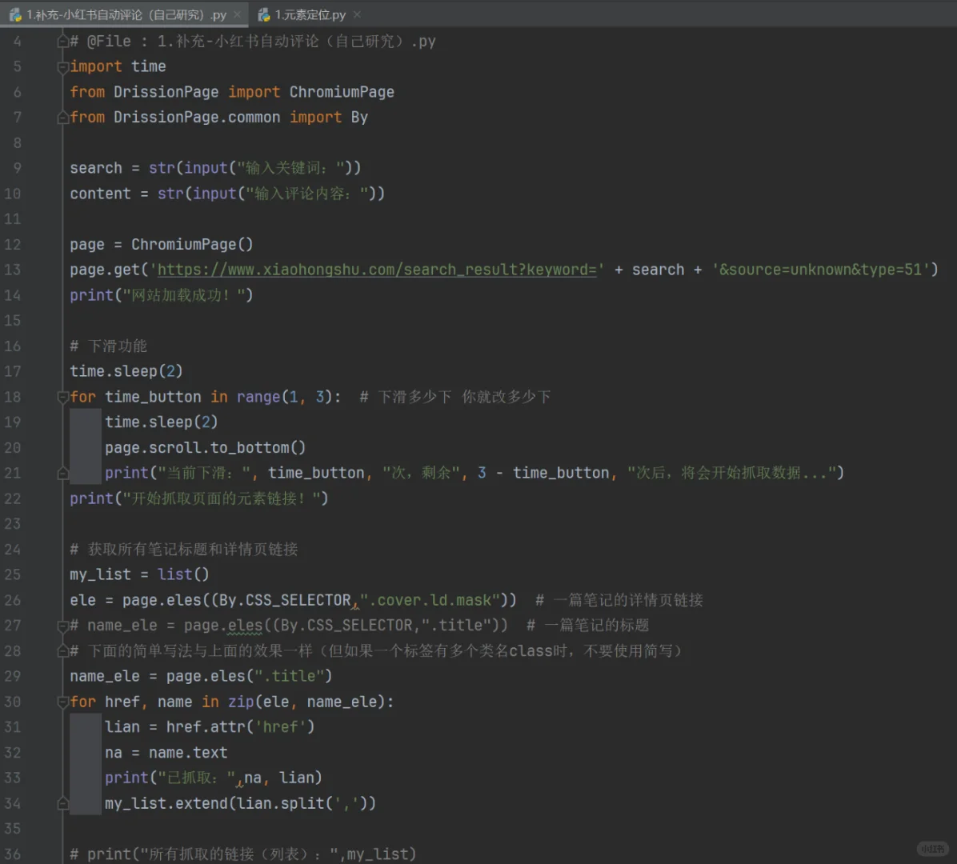The height and width of the screenshot is (864, 957).
Task: Click 'na = name.text' on line 32
Action: pyautogui.click(x=166, y=753)
